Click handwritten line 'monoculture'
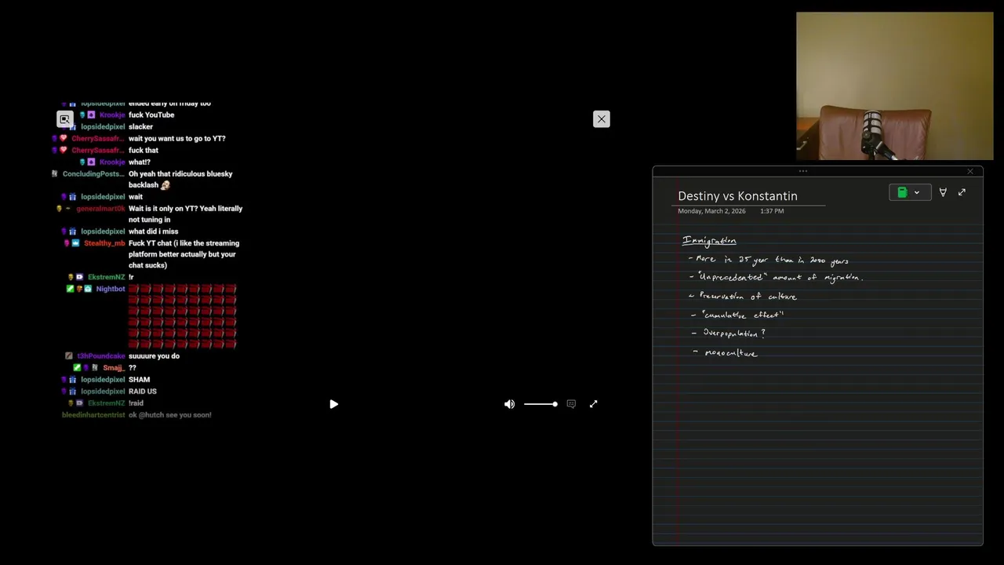 [726, 353]
